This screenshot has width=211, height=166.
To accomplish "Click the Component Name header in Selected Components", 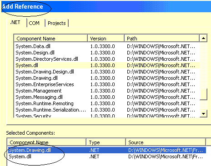I will click(46, 142).
